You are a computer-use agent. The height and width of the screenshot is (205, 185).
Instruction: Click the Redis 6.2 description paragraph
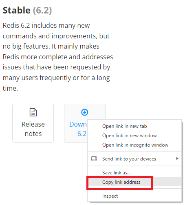click(58, 57)
